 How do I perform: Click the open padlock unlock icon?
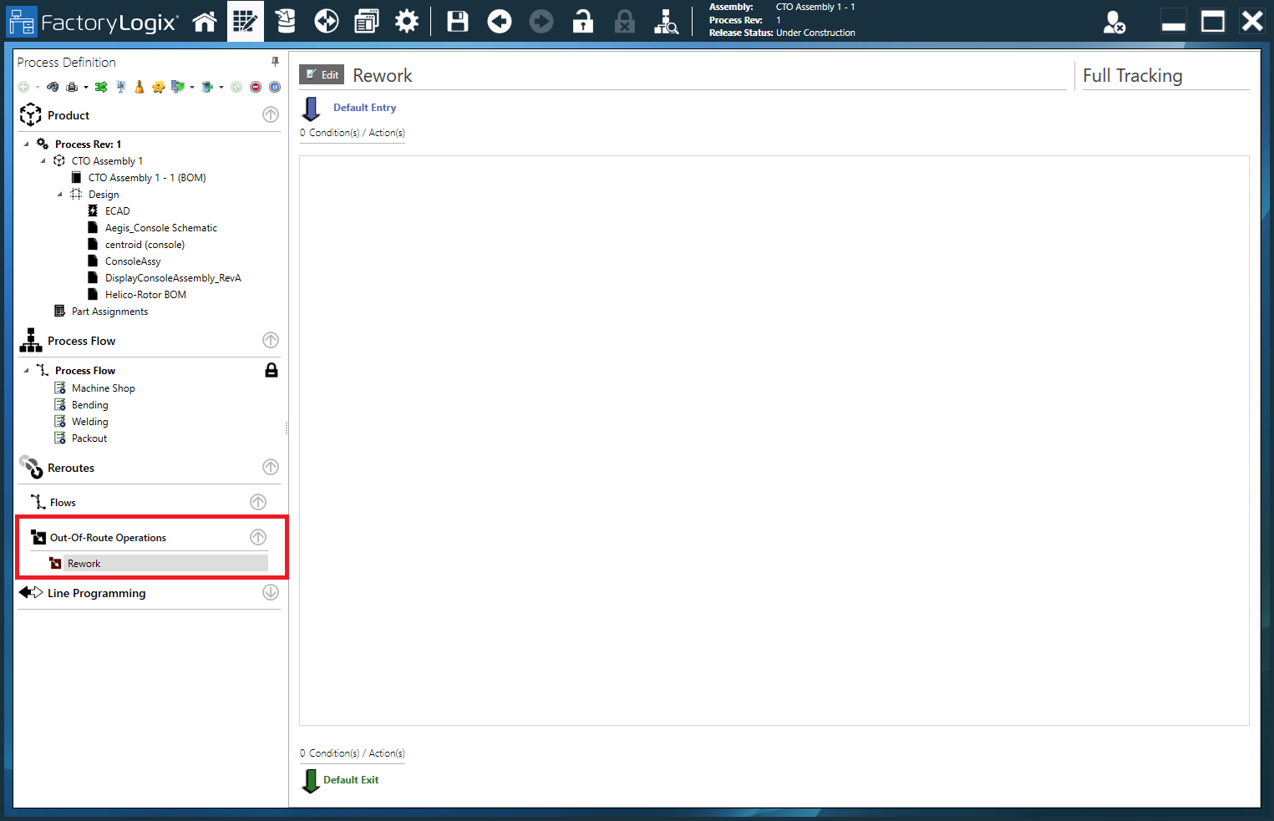[x=583, y=22]
